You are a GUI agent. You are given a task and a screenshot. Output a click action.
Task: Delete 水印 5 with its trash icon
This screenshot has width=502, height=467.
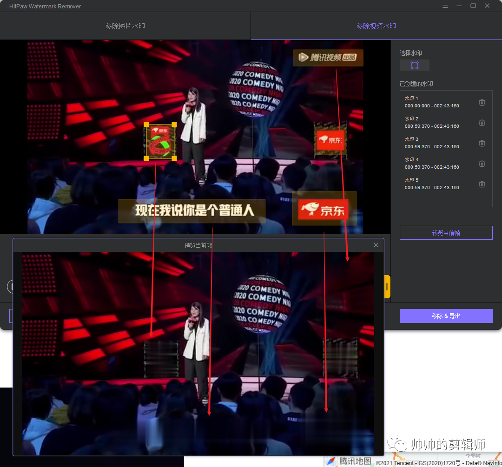[482, 184]
